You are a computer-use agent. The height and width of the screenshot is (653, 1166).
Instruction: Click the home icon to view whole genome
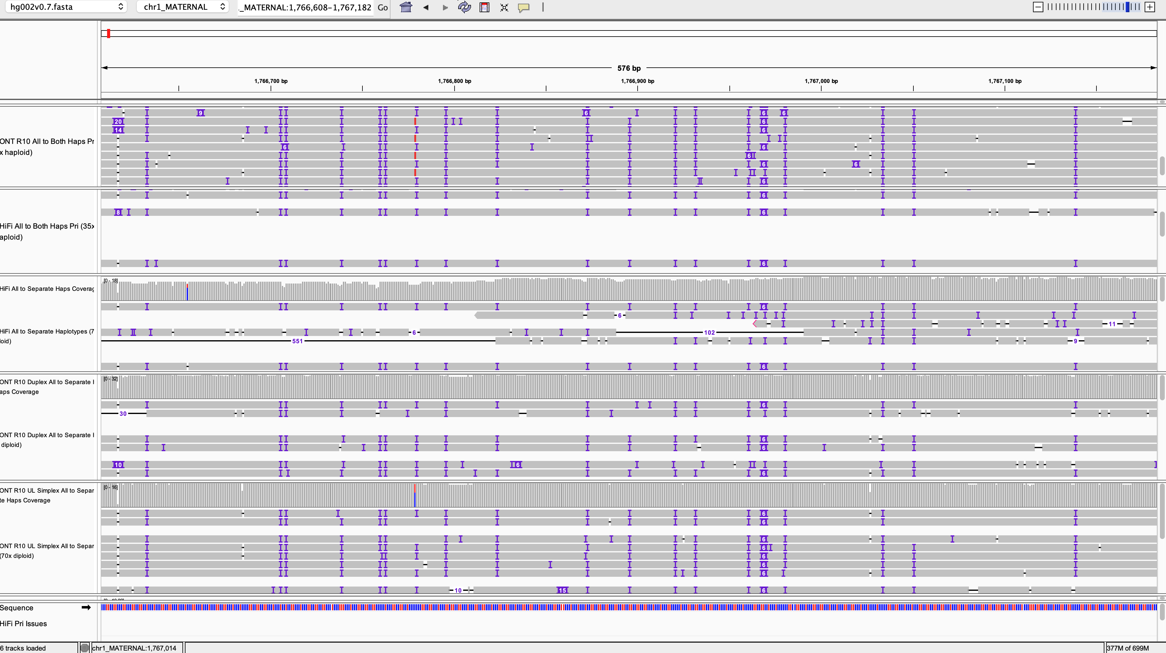tap(405, 7)
